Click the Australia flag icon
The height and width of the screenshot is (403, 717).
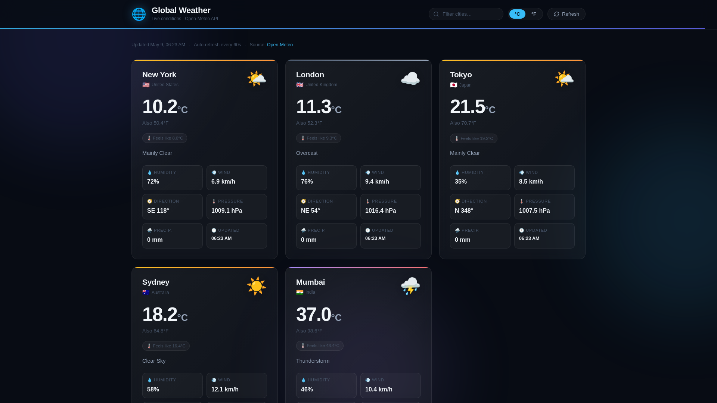point(146,293)
